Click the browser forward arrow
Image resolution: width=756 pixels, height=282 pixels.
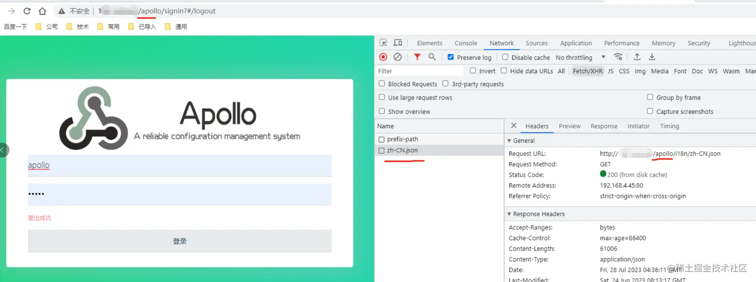11,11
